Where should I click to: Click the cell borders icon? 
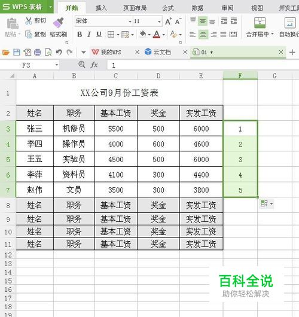(x=111, y=35)
